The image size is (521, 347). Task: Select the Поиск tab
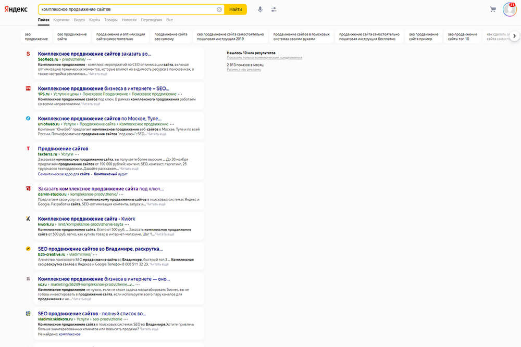44,20
